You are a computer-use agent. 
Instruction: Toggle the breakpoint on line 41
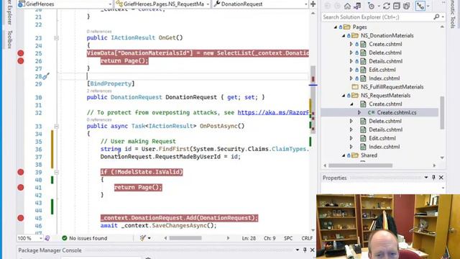click(x=21, y=187)
